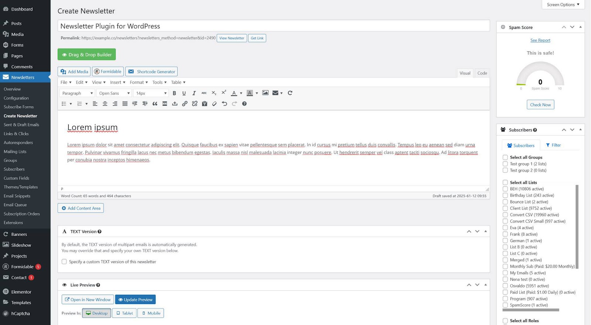Viewport: 591px width, 325px height.
Task: Click the paste as text icon
Action: click(205, 104)
